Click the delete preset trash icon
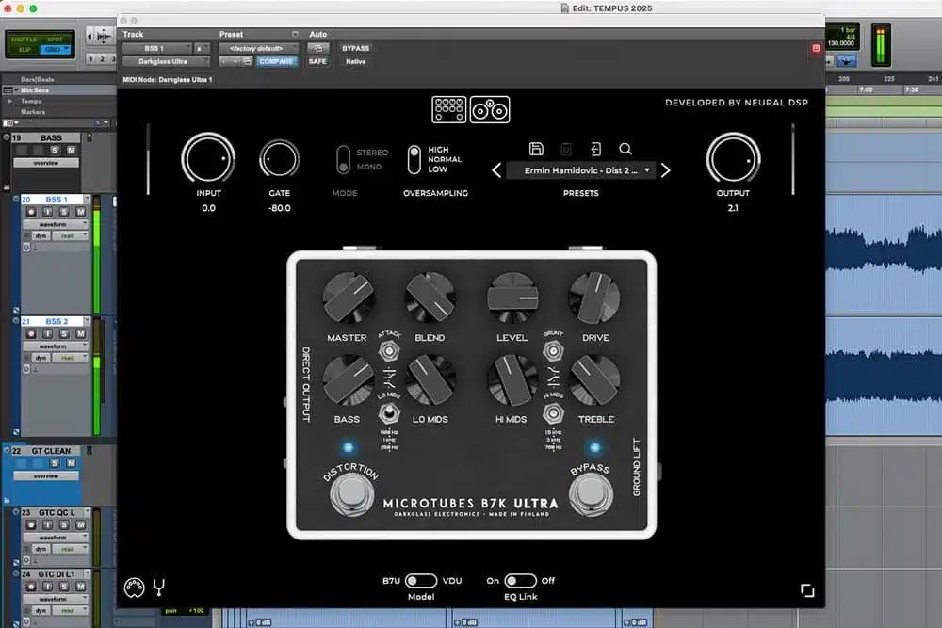This screenshot has width=942, height=628. (x=566, y=149)
